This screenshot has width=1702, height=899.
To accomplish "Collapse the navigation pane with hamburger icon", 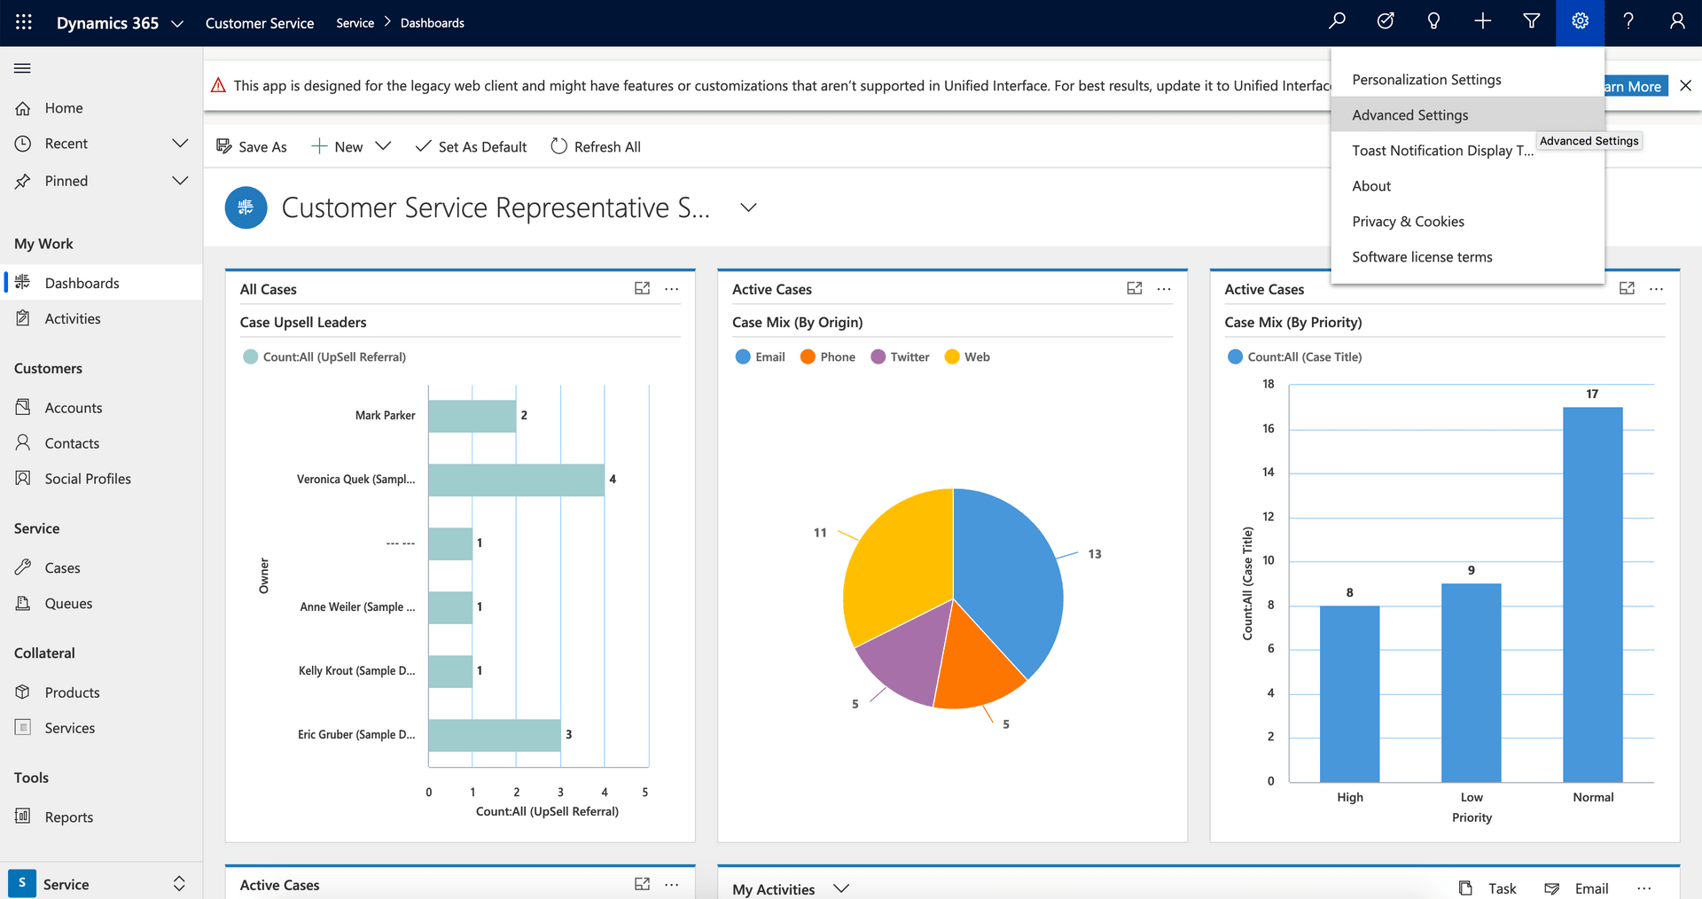I will pos(22,68).
